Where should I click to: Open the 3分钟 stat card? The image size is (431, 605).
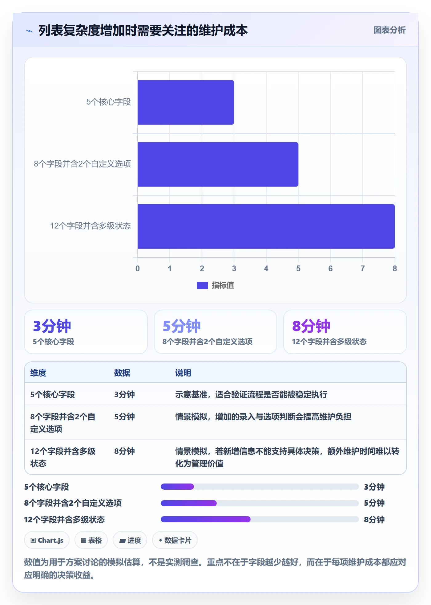86,332
